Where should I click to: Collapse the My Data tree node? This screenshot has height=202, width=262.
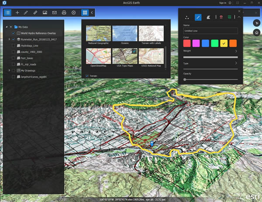[x=7, y=27]
